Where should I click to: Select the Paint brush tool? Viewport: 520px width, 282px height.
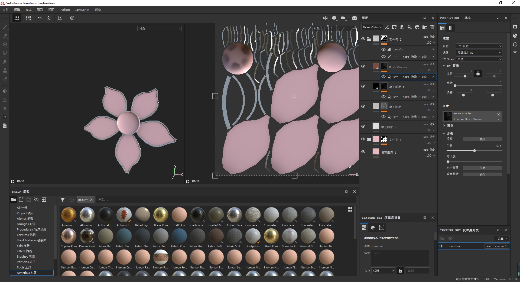click(5, 27)
